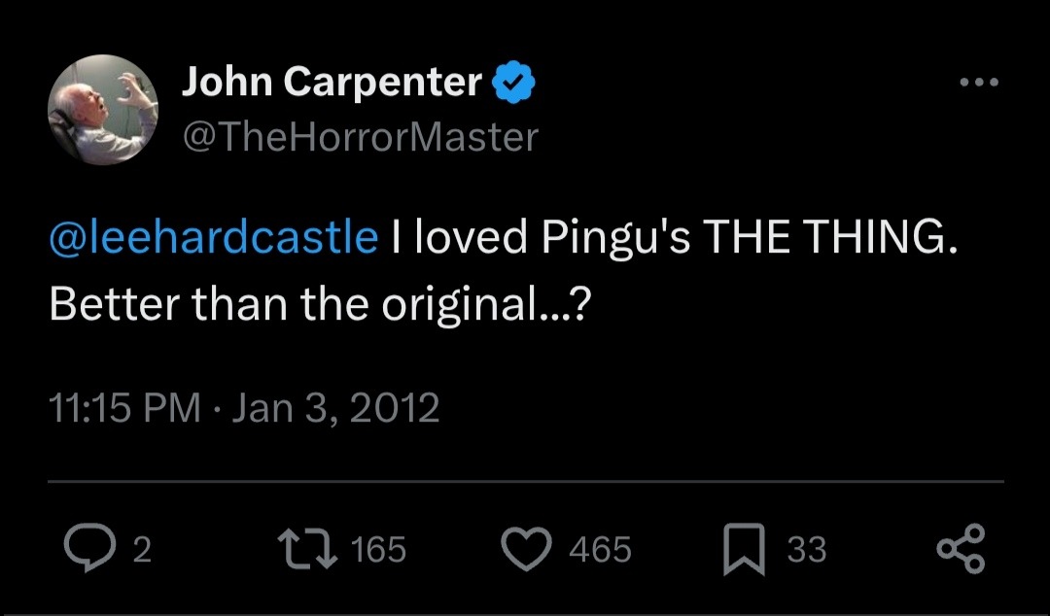Click the blue verified checkmark badge
1050x616 pixels.
pos(514,85)
